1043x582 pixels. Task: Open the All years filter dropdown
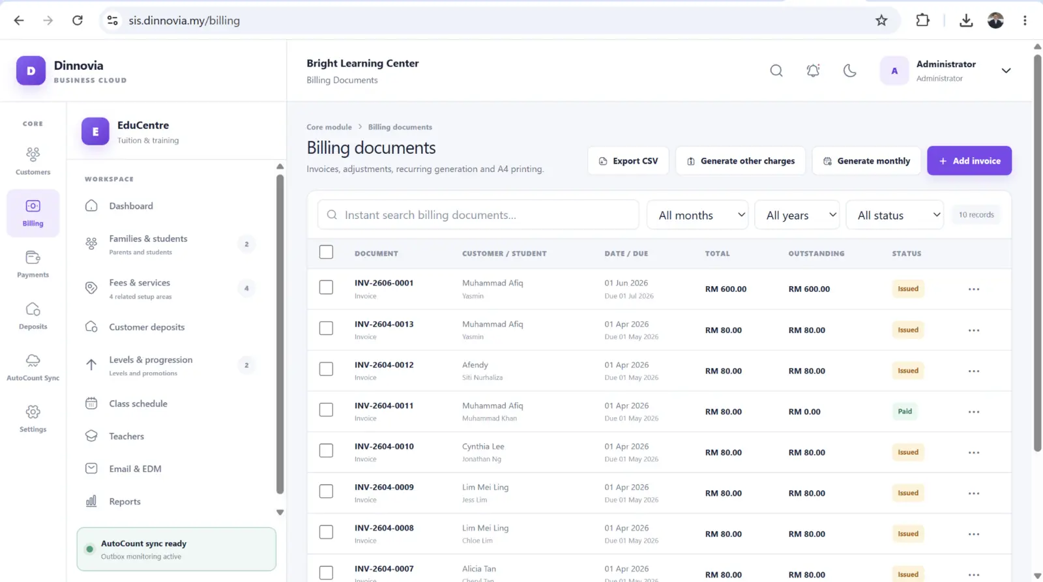pyautogui.click(x=797, y=215)
